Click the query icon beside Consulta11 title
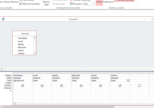 coord(3,19)
